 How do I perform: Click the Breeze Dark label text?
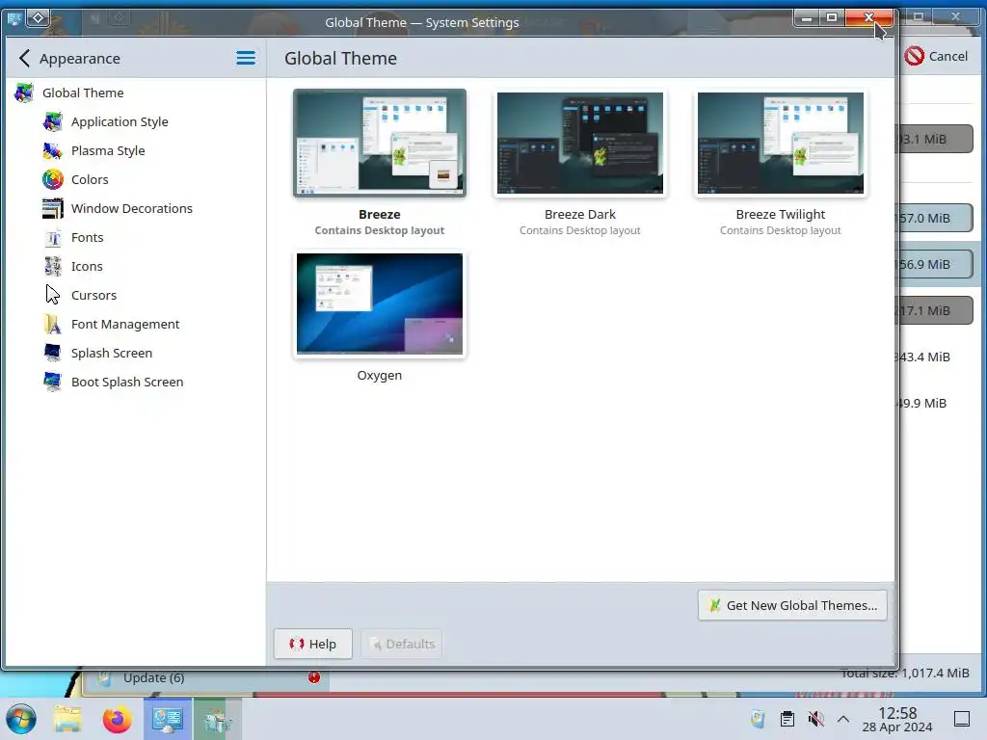[579, 215]
